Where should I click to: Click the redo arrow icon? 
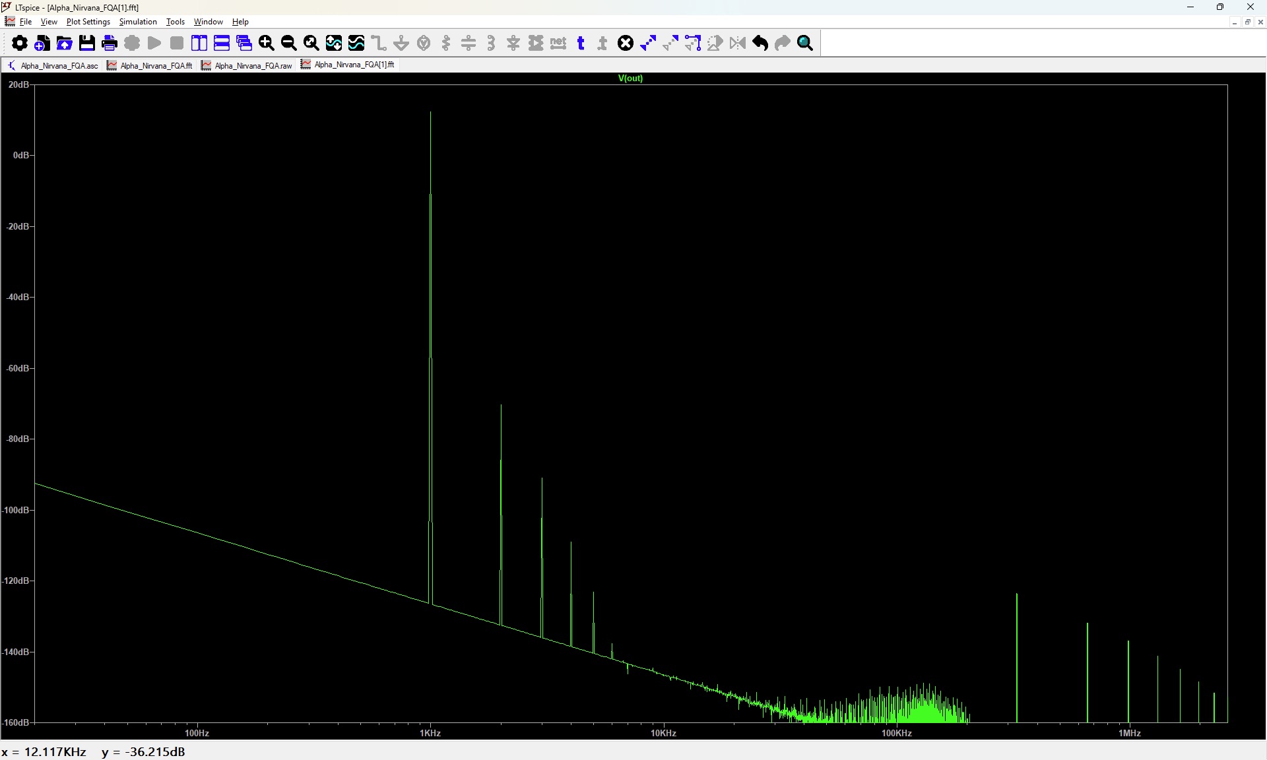tap(783, 44)
